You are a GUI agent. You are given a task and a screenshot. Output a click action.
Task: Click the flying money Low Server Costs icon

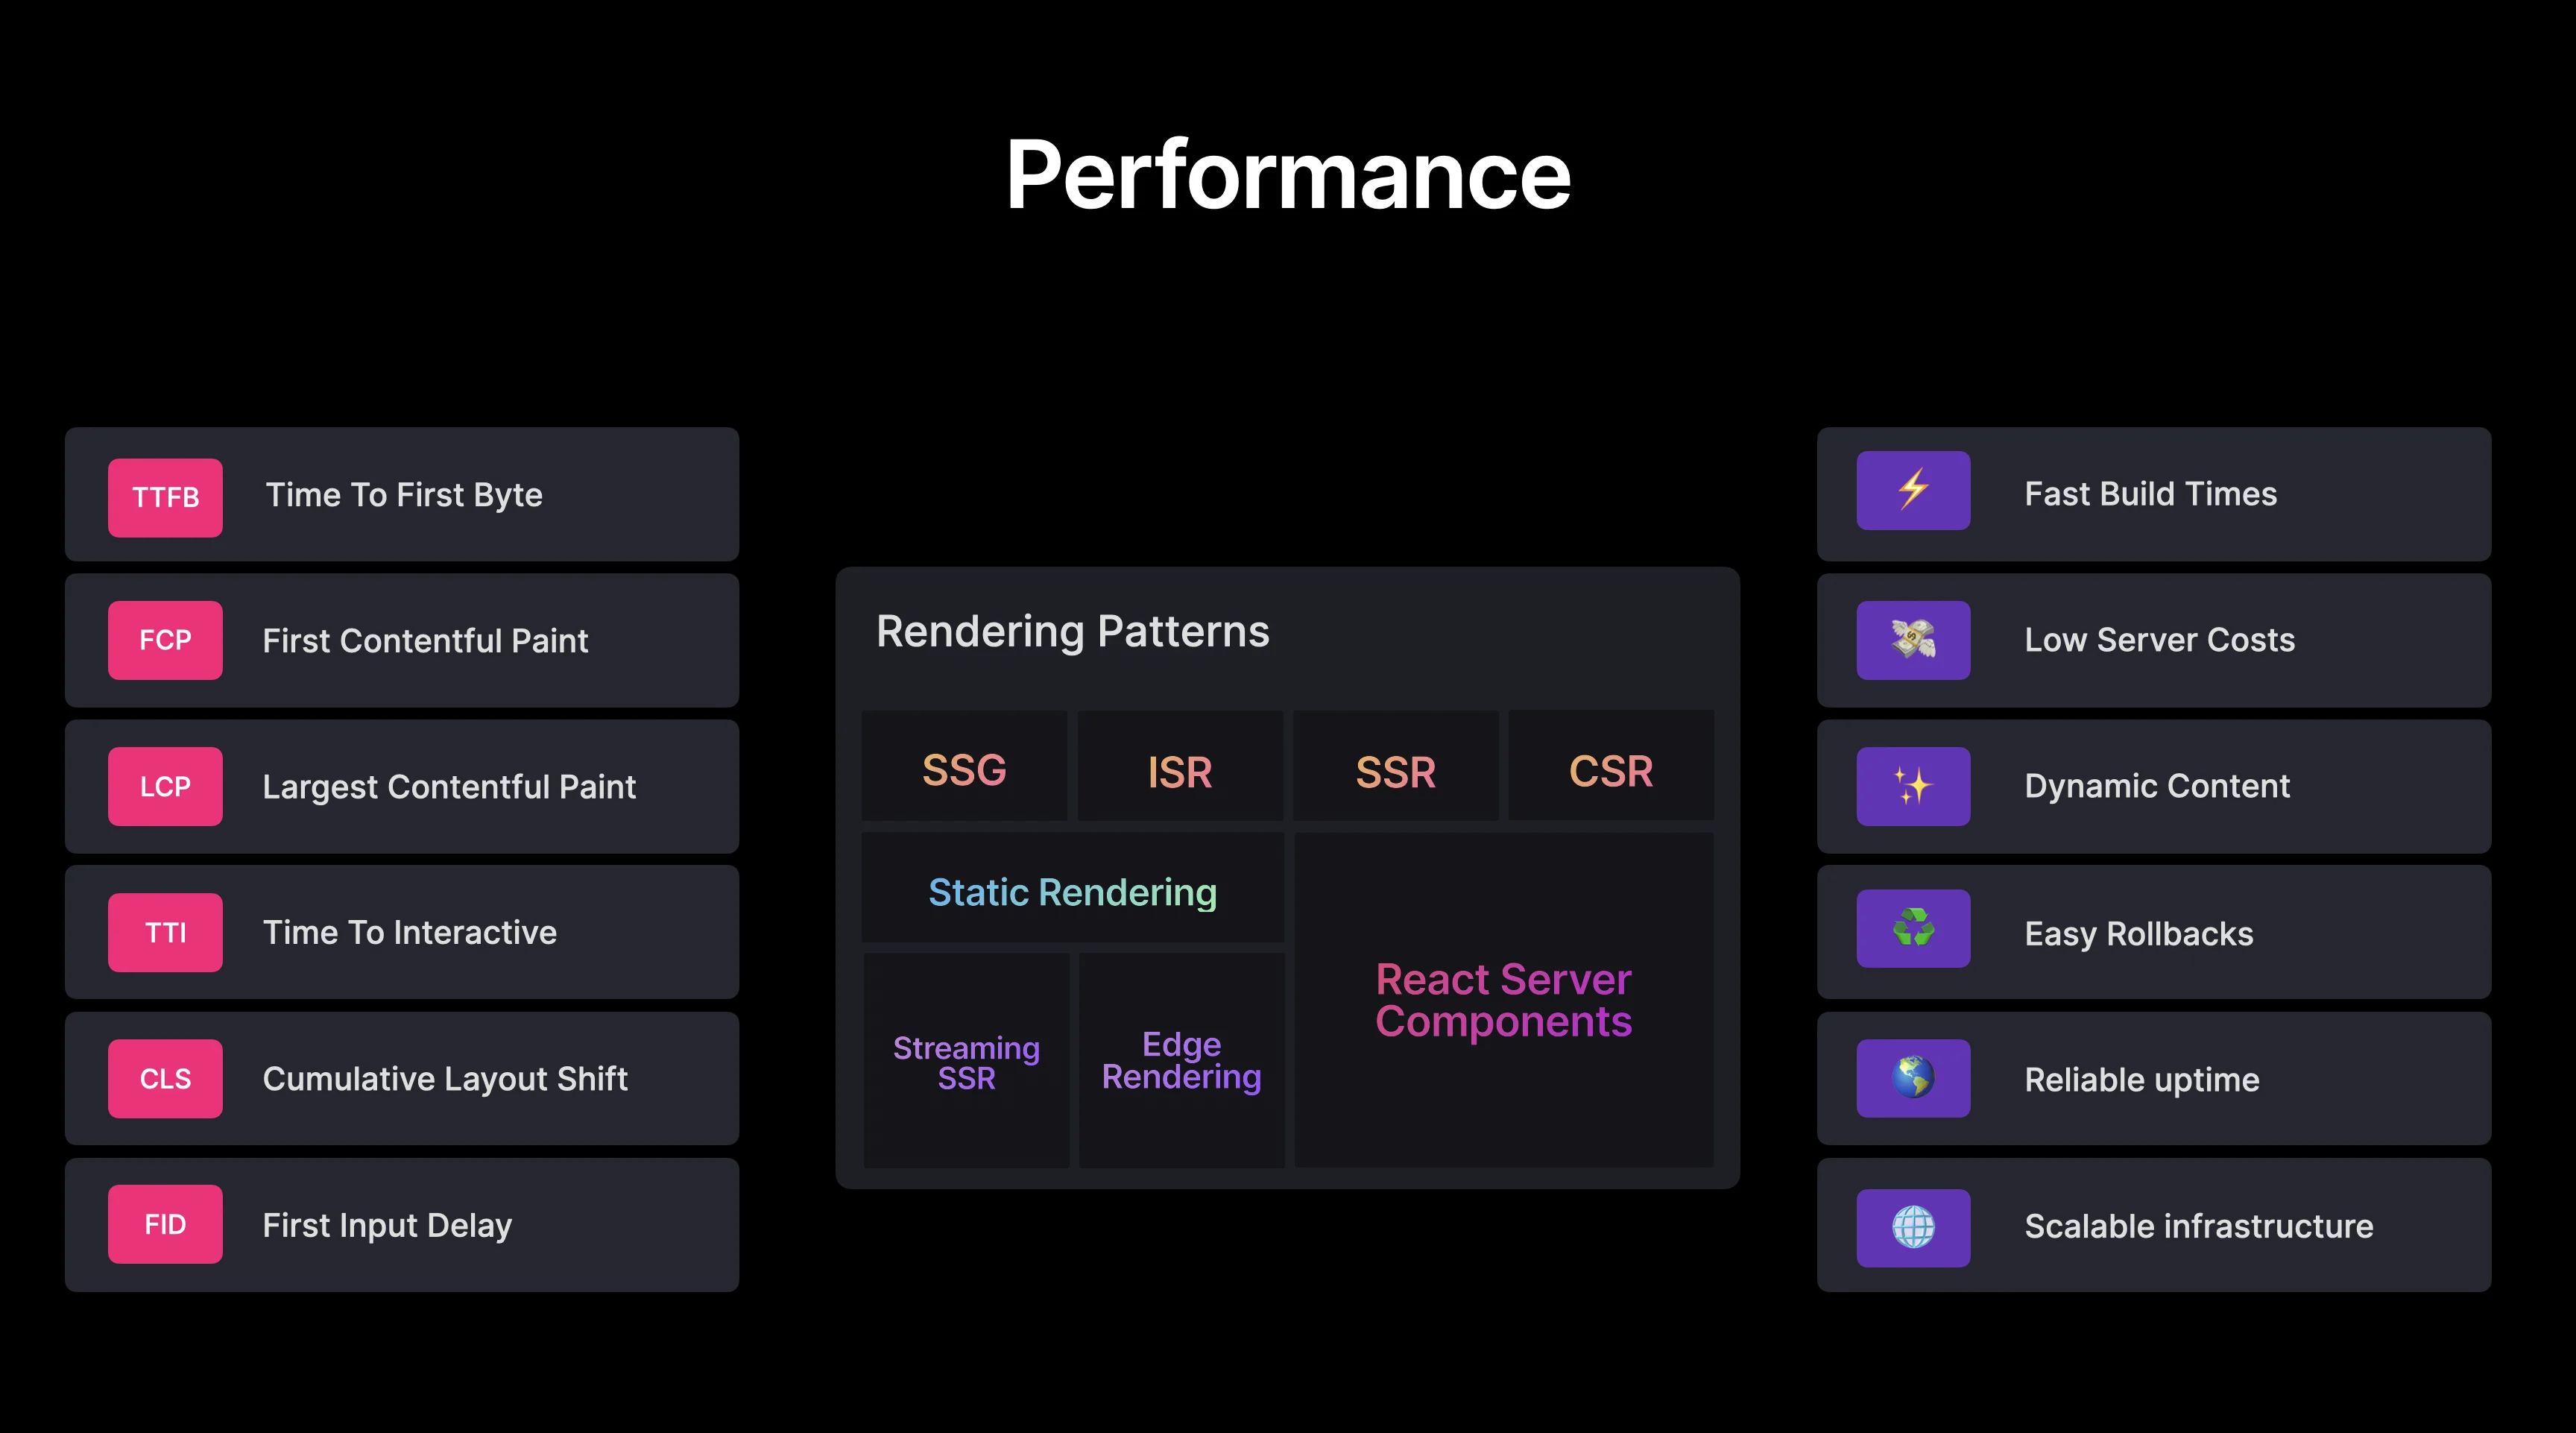click(1912, 640)
